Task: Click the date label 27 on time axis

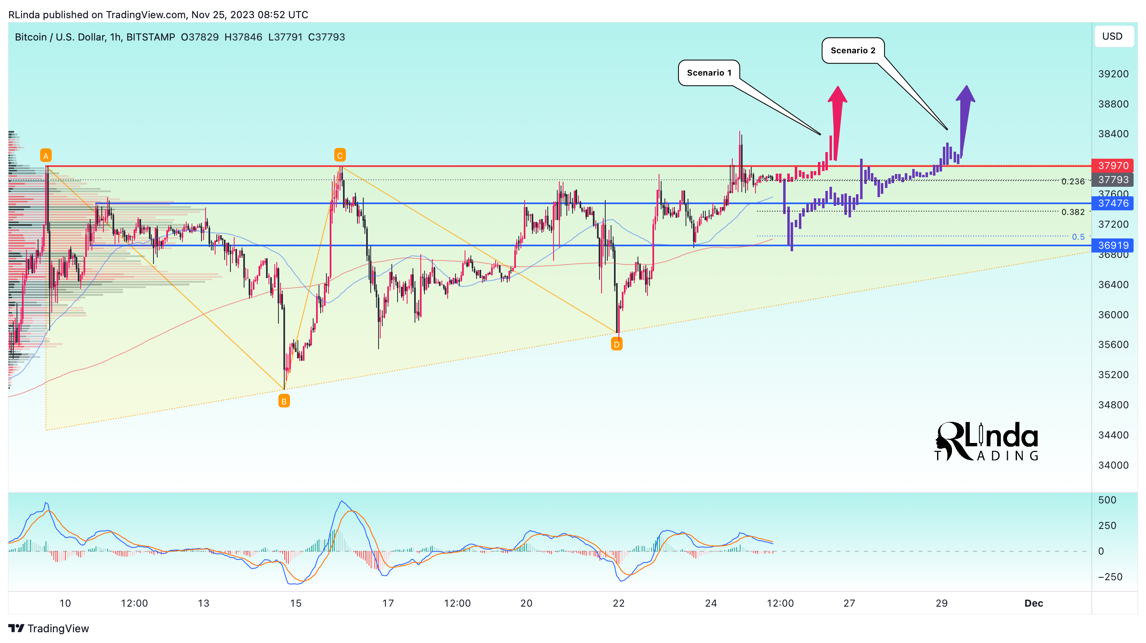Action: 849,603
